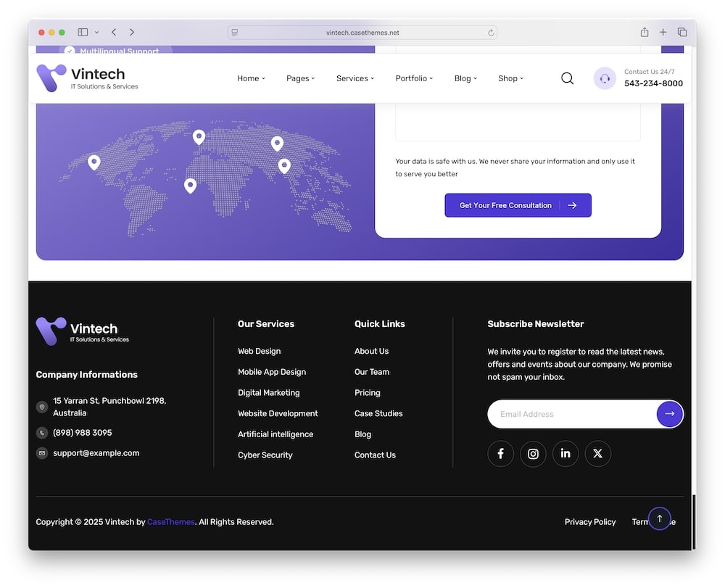Focus the Email Address newsletter field
Viewport: 725px width, 588px height.
click(572, 414)
